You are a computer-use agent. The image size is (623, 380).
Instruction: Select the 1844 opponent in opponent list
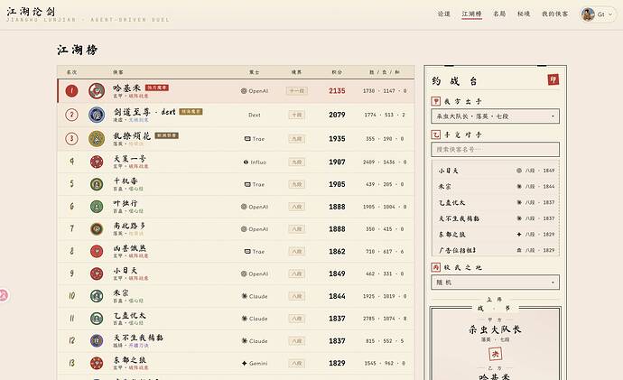(496, 186)
